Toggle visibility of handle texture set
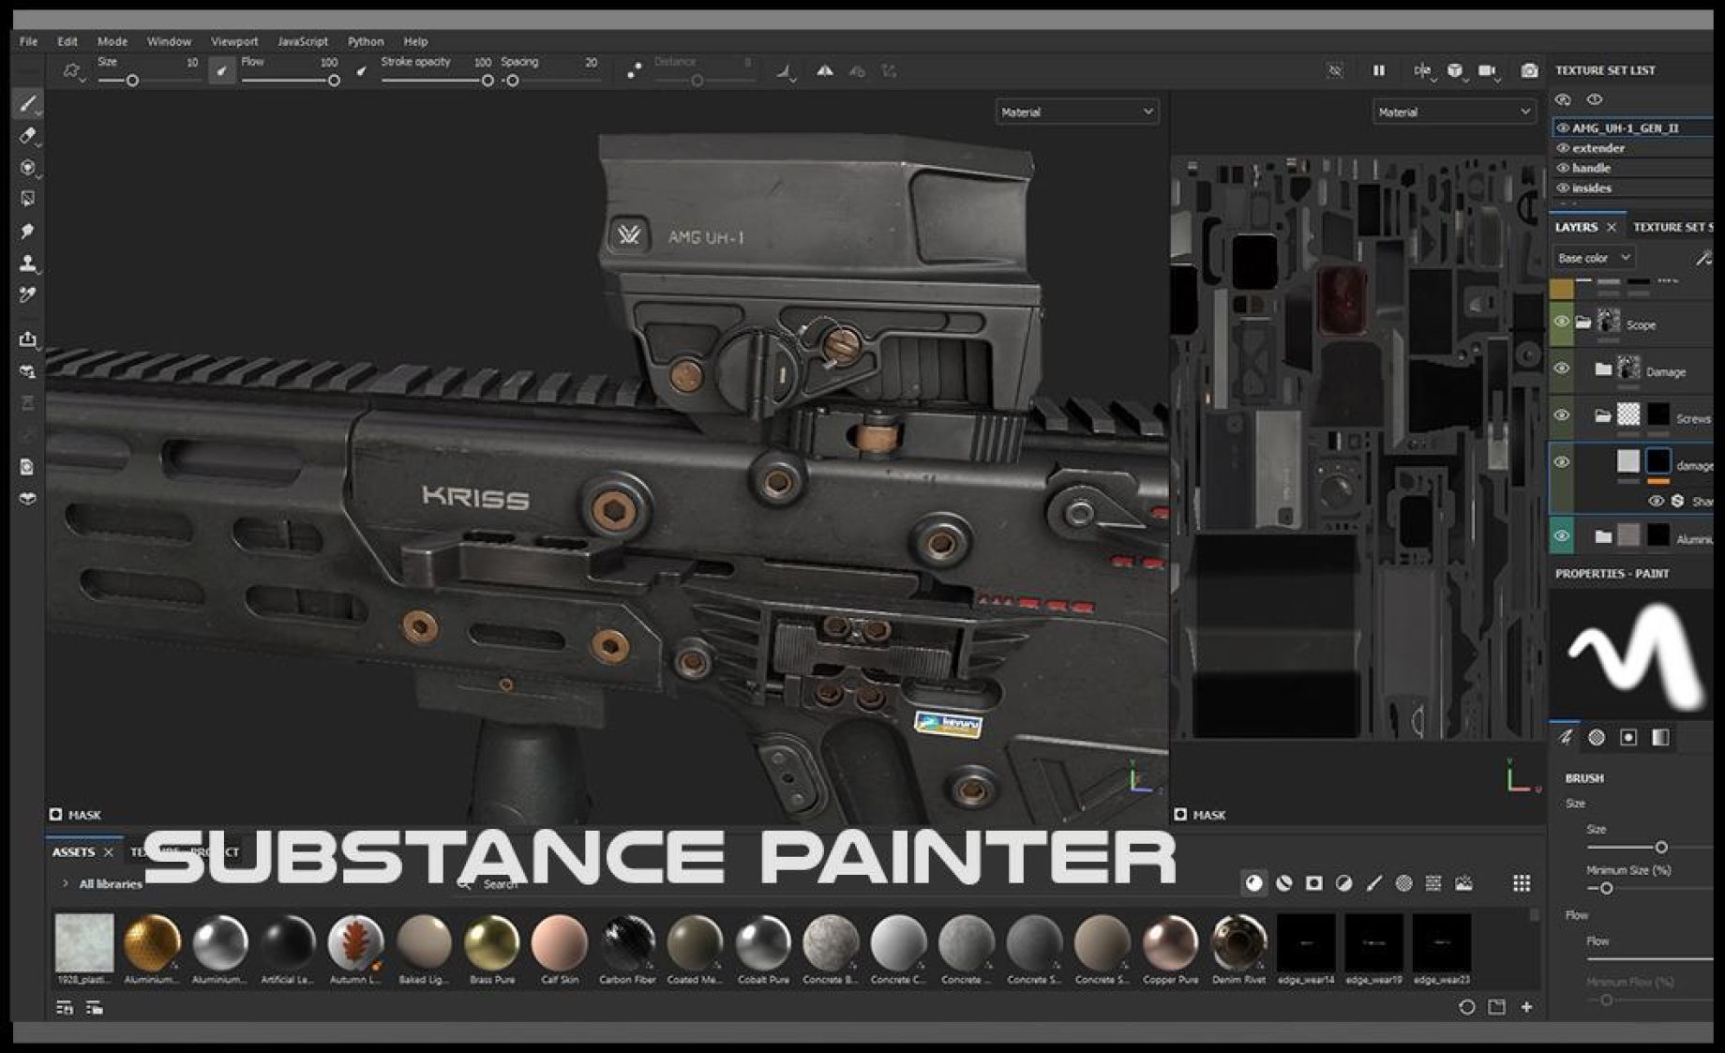 coord(1562,168)
